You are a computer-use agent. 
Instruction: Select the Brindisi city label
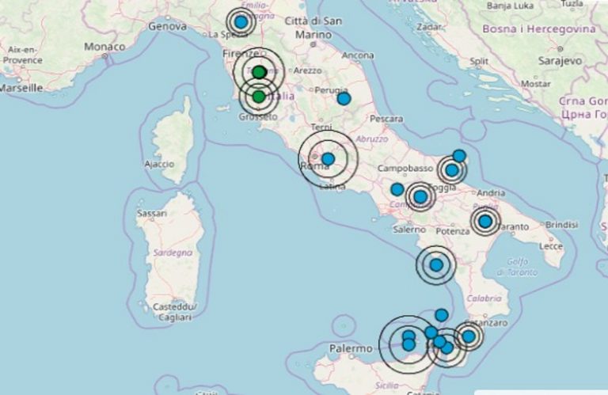click(x=561, y=225)
